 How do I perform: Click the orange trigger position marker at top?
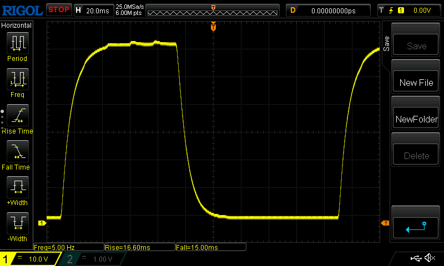coord(213,27)
